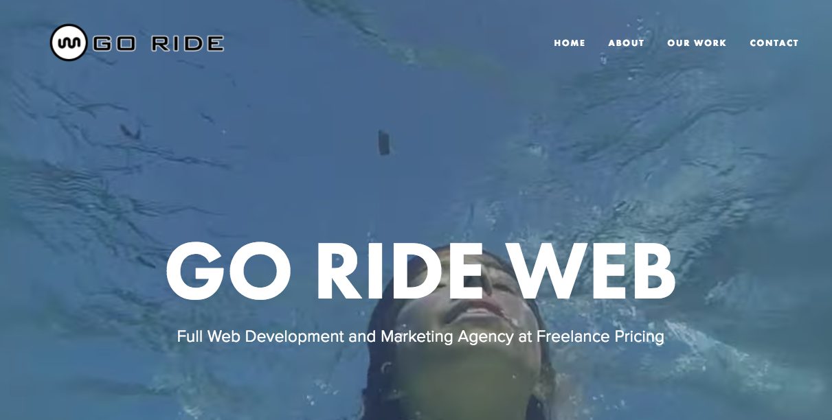Click the word RIDE in header logo
The image size is (832, 420).
(x=187, y=43)
